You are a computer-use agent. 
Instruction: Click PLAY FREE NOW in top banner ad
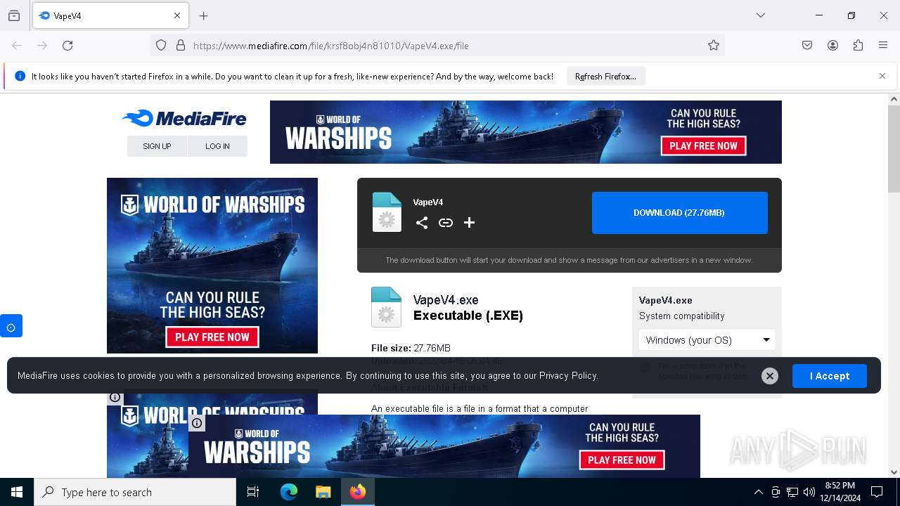pyautogui.click(x=703, y=146)
